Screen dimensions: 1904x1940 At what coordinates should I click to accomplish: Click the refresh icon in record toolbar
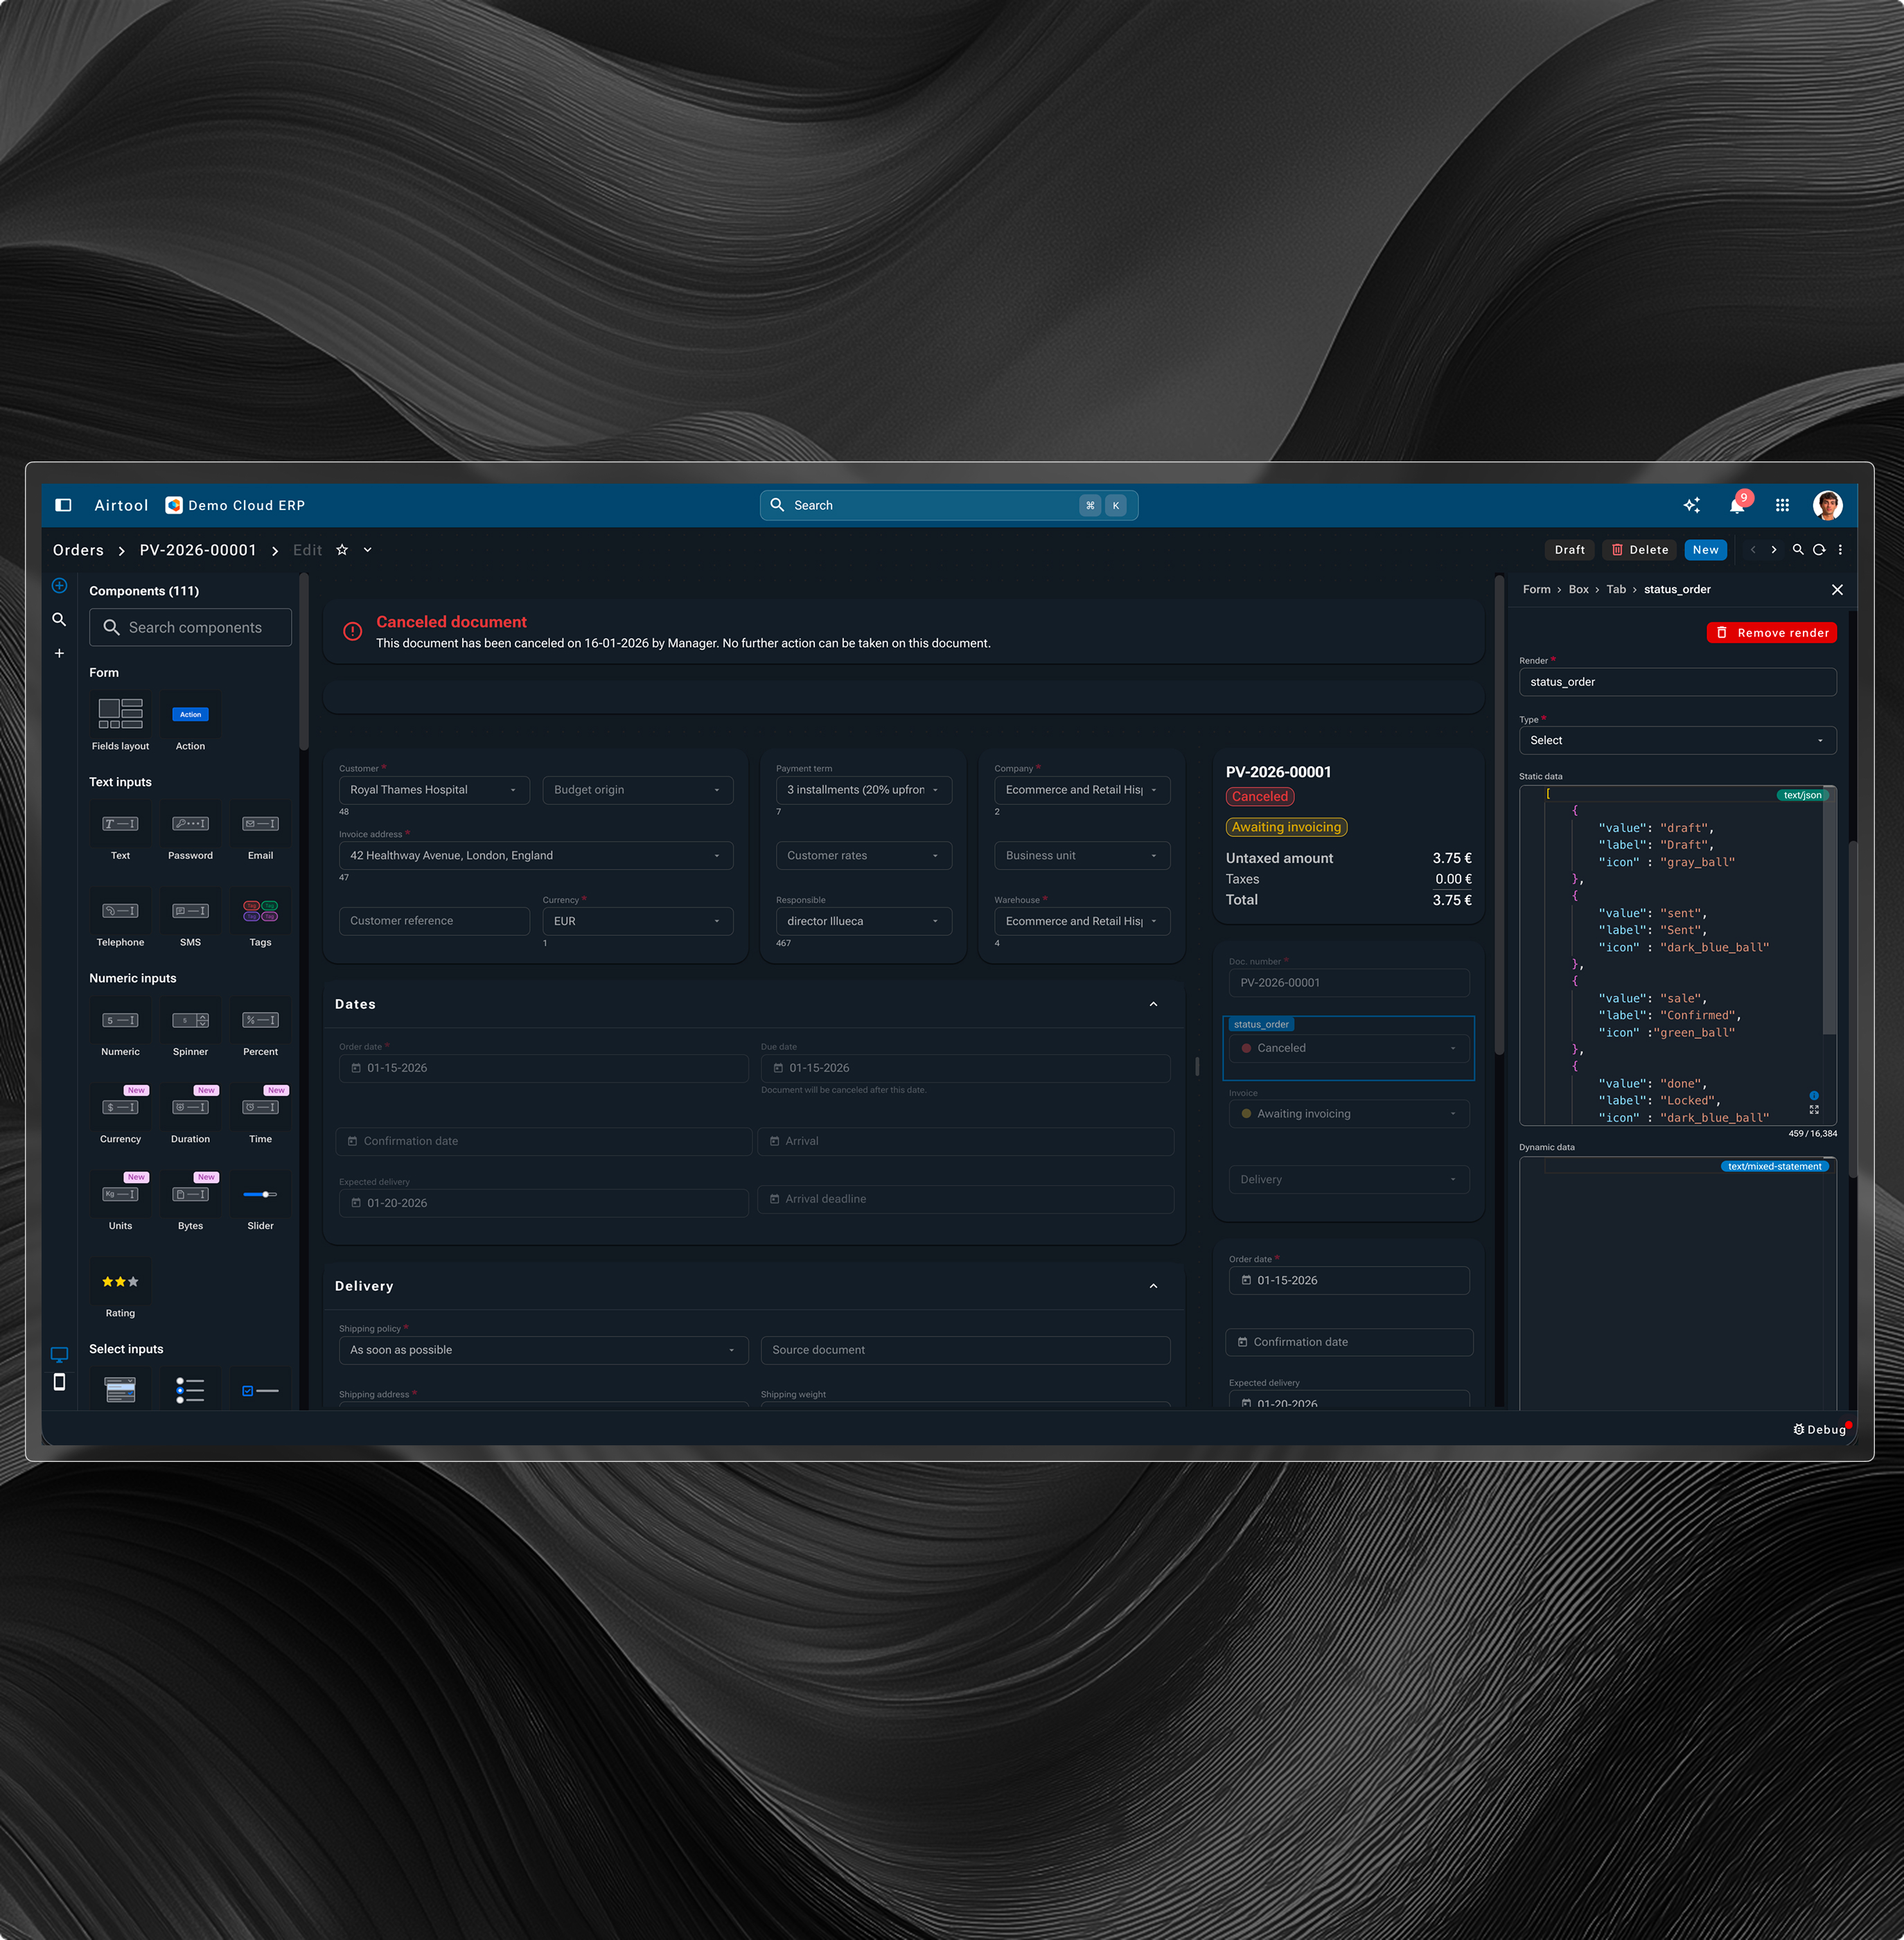(x=1819, y=550)
